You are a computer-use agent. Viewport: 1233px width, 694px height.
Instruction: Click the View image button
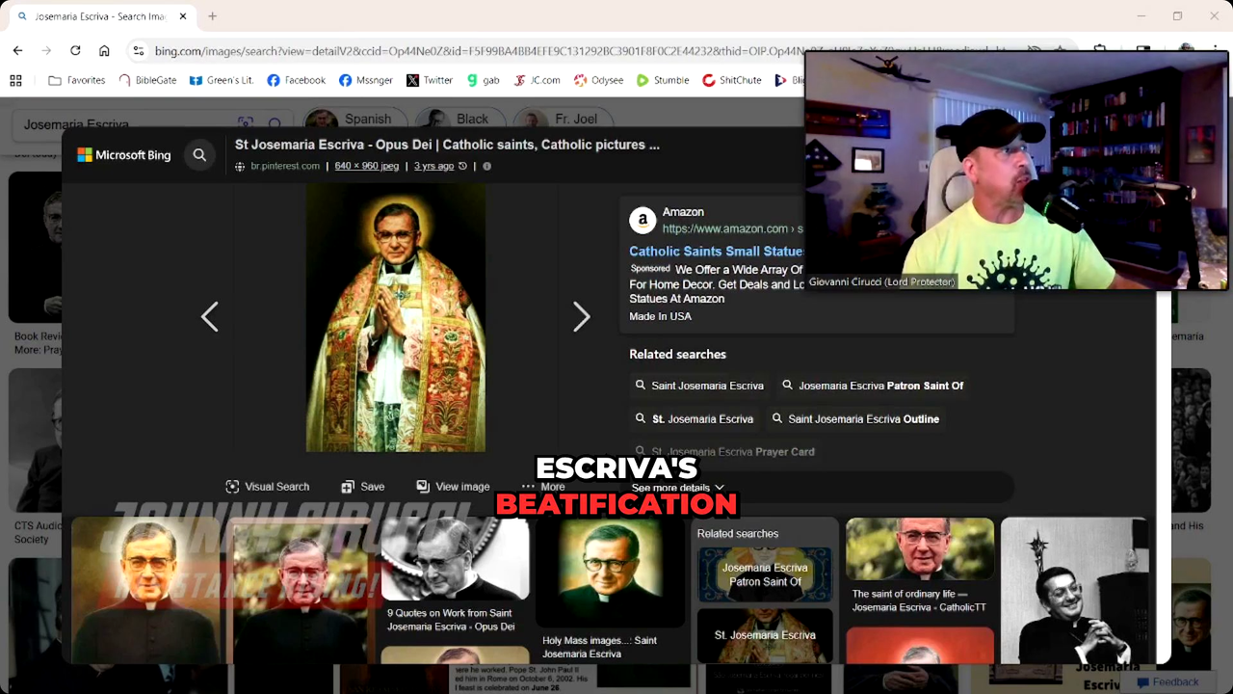pos(453,487)
